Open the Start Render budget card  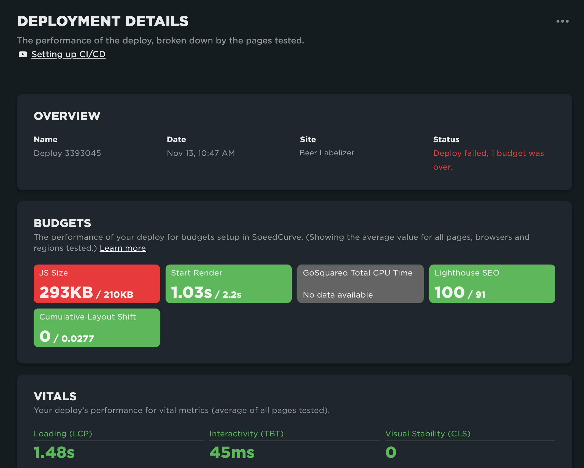pyautogui.click(x=228, y=283)
